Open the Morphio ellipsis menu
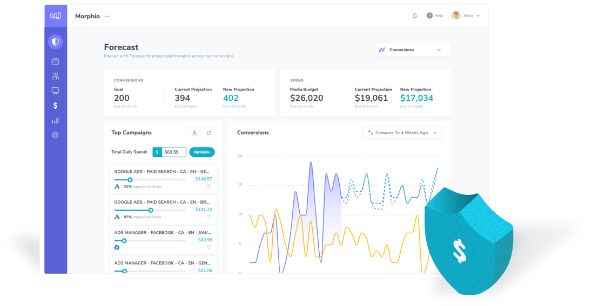This screenshot has height=306, width=592. click(x=107, y=16)
